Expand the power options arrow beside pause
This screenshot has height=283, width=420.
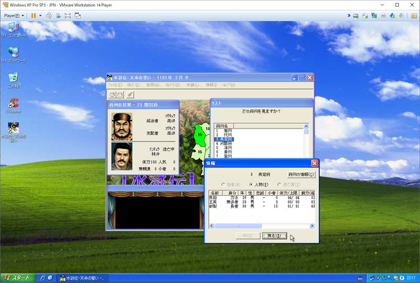[x=41, y=16]
